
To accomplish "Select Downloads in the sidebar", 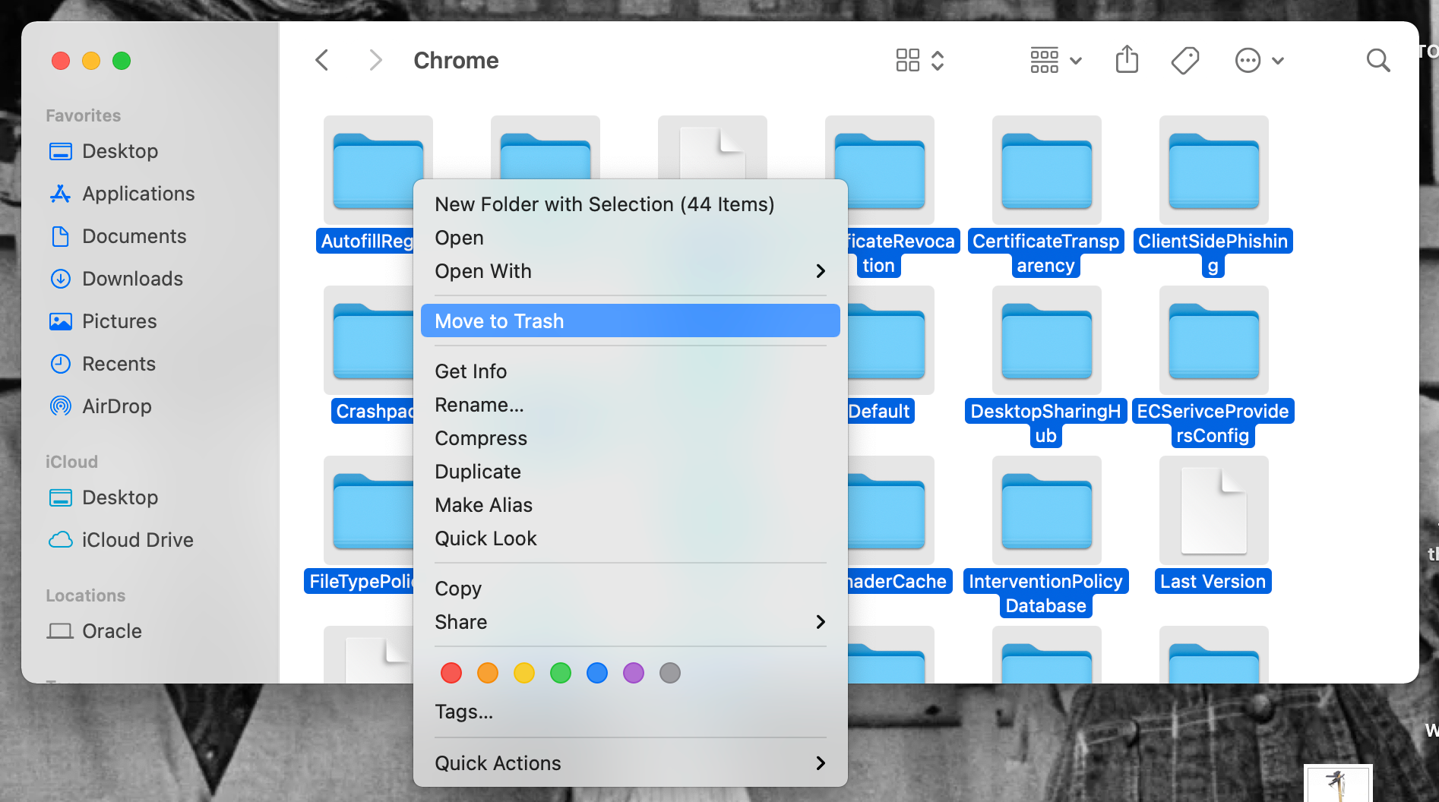I will (x=132, y=279).
